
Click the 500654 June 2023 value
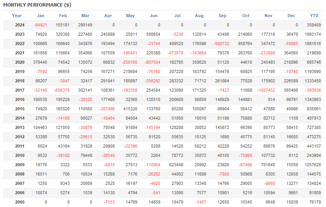[153, 34]
